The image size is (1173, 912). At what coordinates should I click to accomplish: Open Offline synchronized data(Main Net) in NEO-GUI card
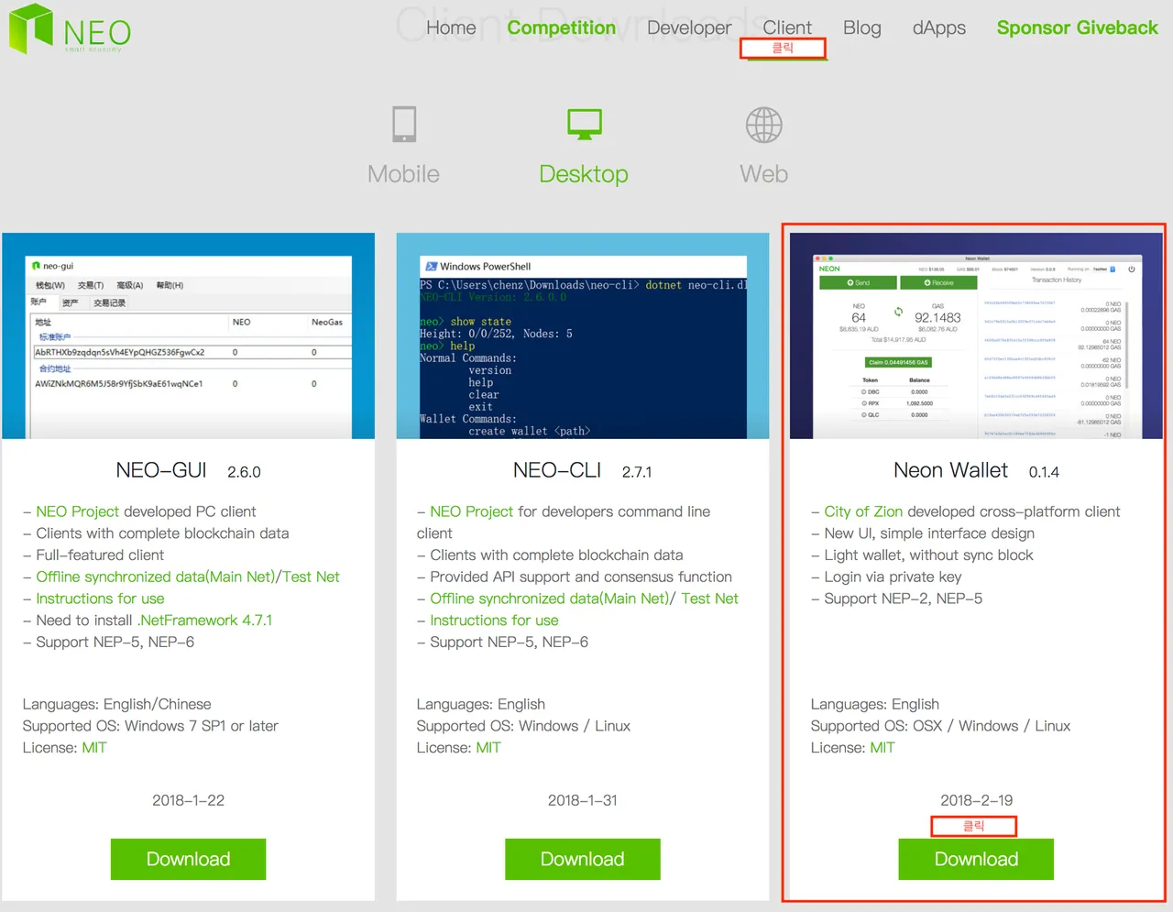(156, 577)
